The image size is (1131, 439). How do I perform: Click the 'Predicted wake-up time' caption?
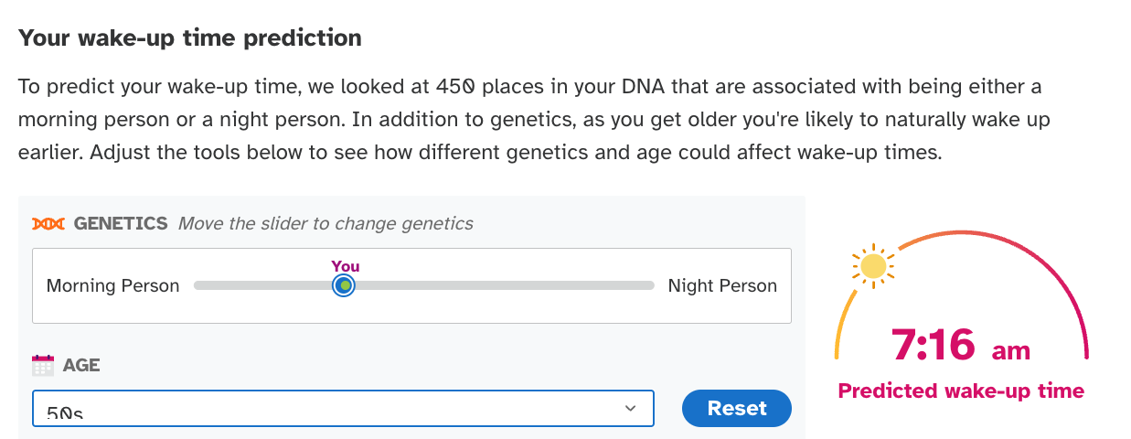click(961, 391)
